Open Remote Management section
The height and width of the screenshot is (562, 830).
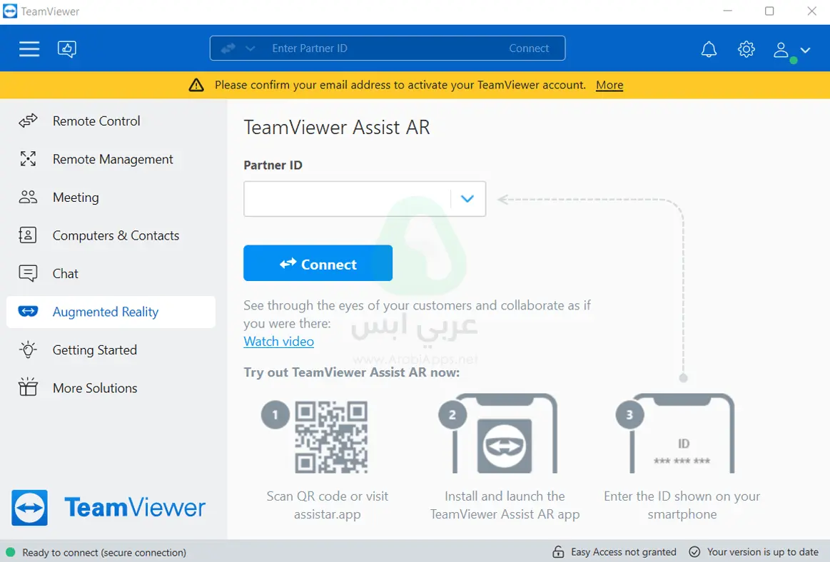coord(112,159)
